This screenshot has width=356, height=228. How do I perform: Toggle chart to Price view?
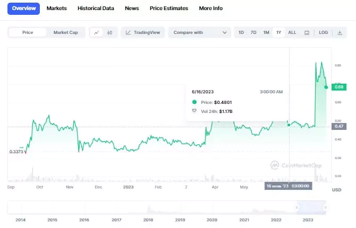[28, 32]
